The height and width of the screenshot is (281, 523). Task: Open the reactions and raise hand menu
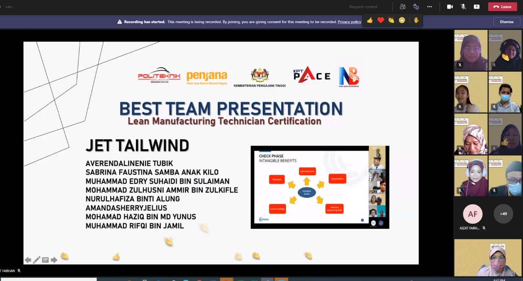(x=416, y=6)
